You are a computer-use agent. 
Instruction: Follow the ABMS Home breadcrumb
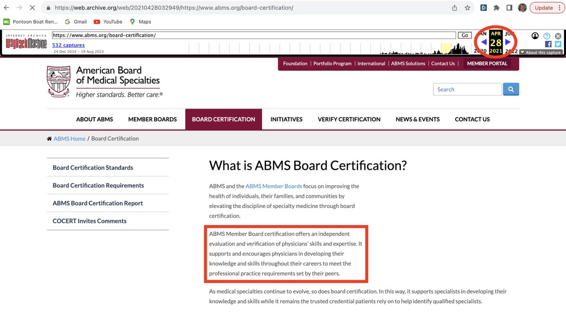69,139
